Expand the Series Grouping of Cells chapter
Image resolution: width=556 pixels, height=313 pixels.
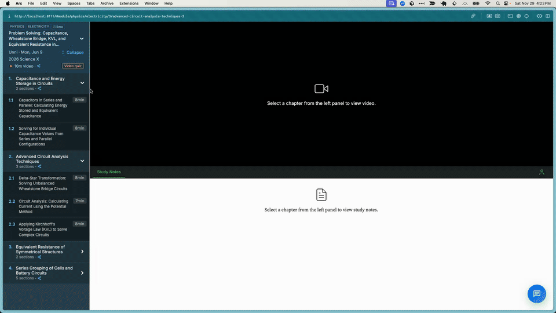click(x=82, y=272)
